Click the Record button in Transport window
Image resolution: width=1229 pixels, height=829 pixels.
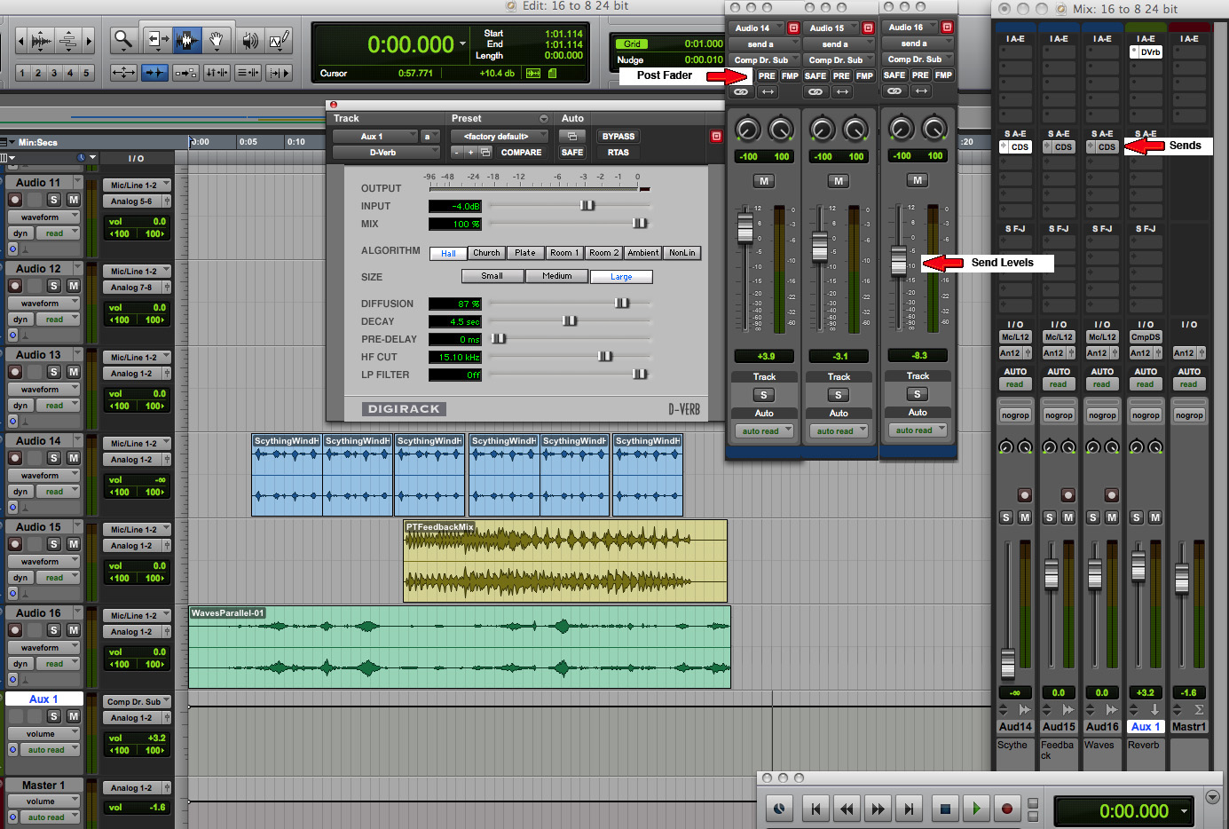click(x=1006, y=809)
